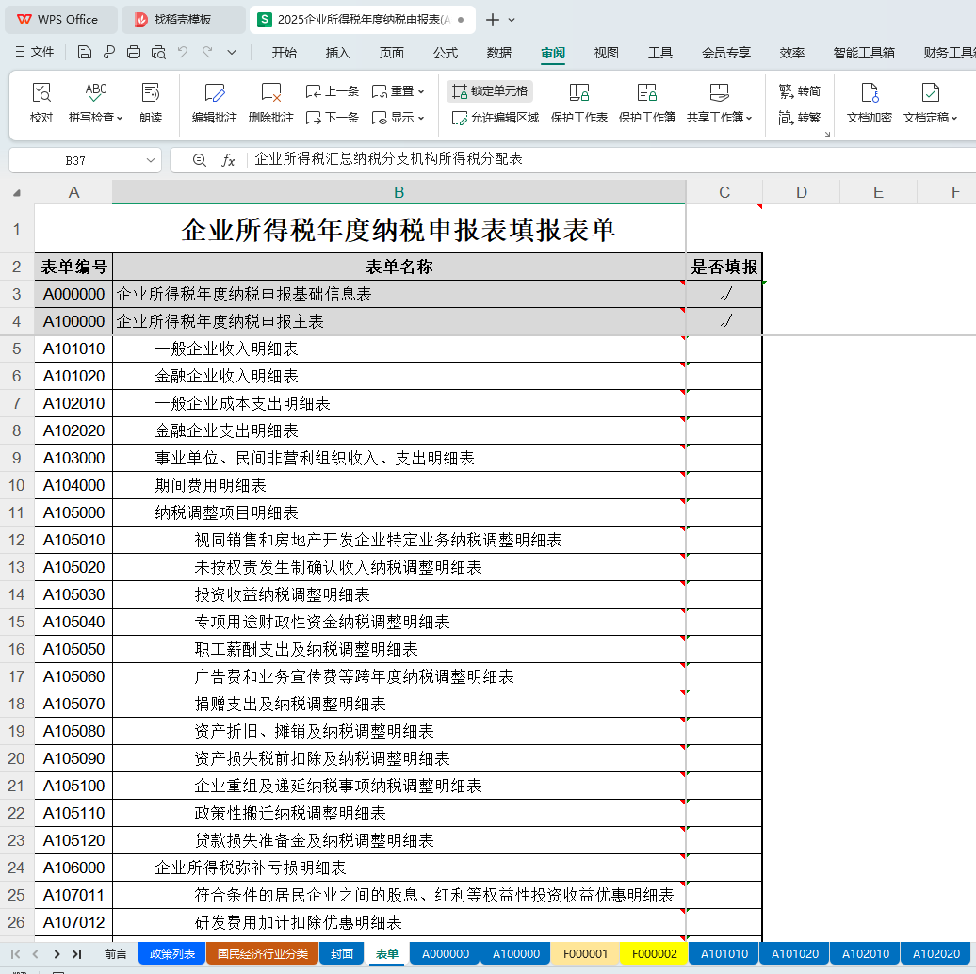Screen dimensions: 976x974
Task: Open the 共享工作簿 dropdown
Action: click(x=749, y=119)
